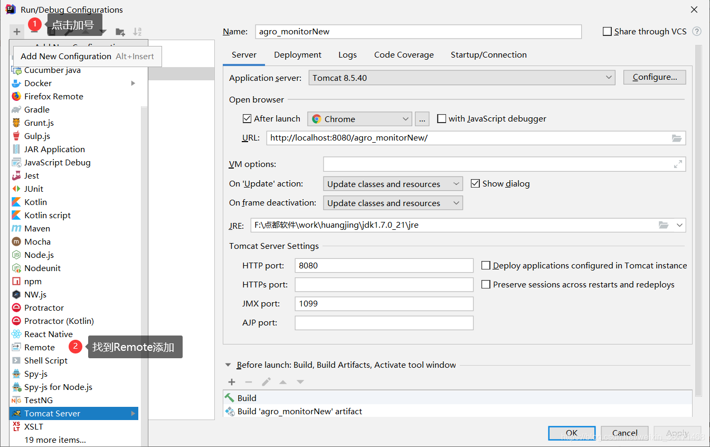Uncheck After launch checkbox

(247, 119)
